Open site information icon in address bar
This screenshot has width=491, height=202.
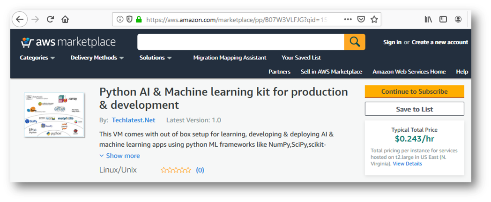(120, 19)
